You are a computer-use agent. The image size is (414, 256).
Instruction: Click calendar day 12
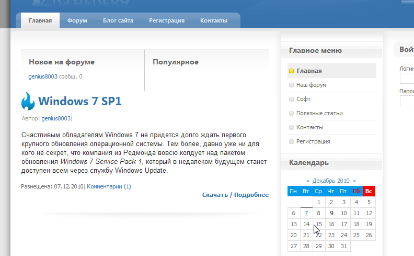(369, 213)
